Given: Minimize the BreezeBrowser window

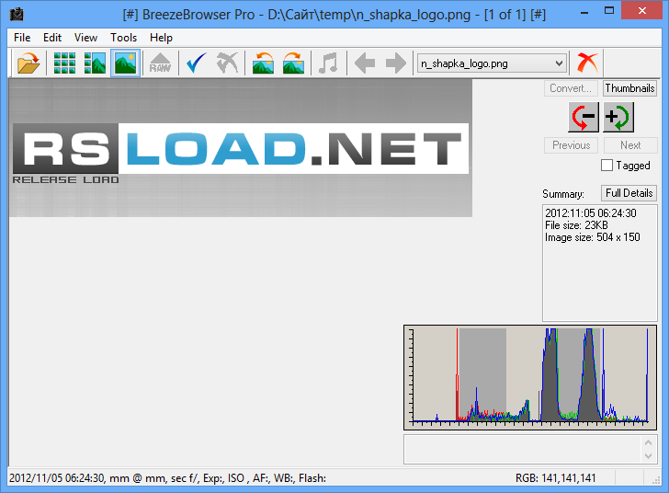Looking at the screenshot, I should click(584, 11).
